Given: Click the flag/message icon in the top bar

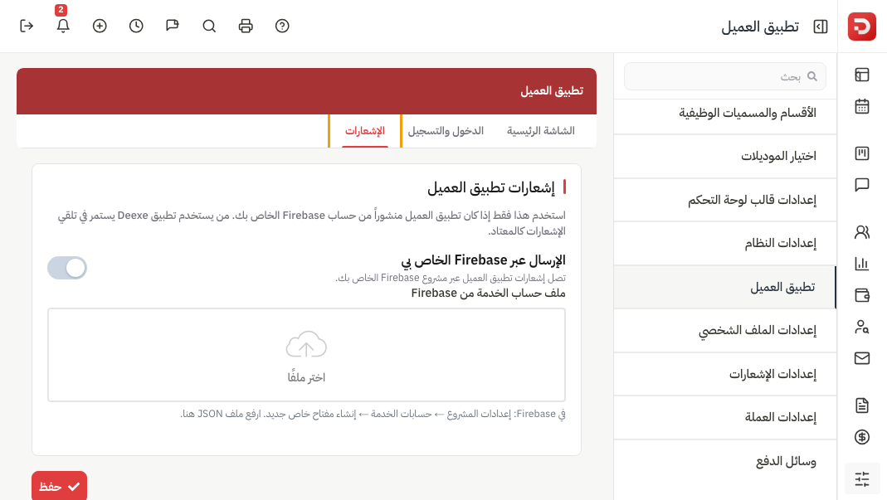Looking at the screenshot, I should (173, 26).
